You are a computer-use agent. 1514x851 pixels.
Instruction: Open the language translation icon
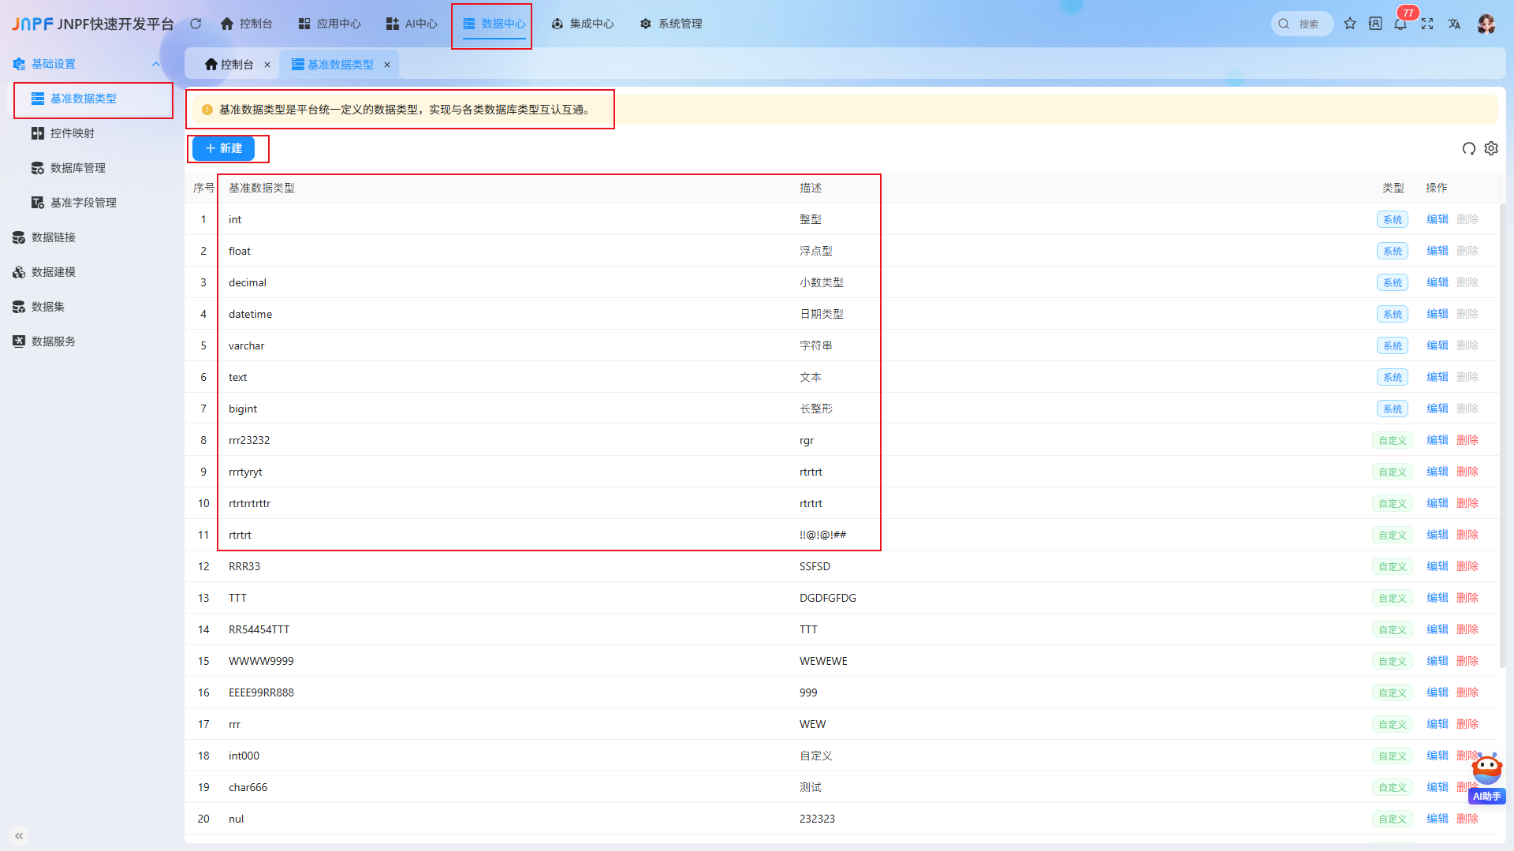pos(1454,24)
